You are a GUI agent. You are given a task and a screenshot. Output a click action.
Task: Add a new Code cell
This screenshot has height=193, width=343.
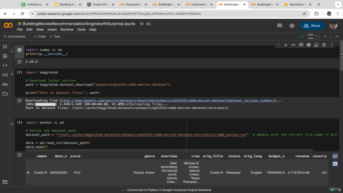(x=40, y=36)
